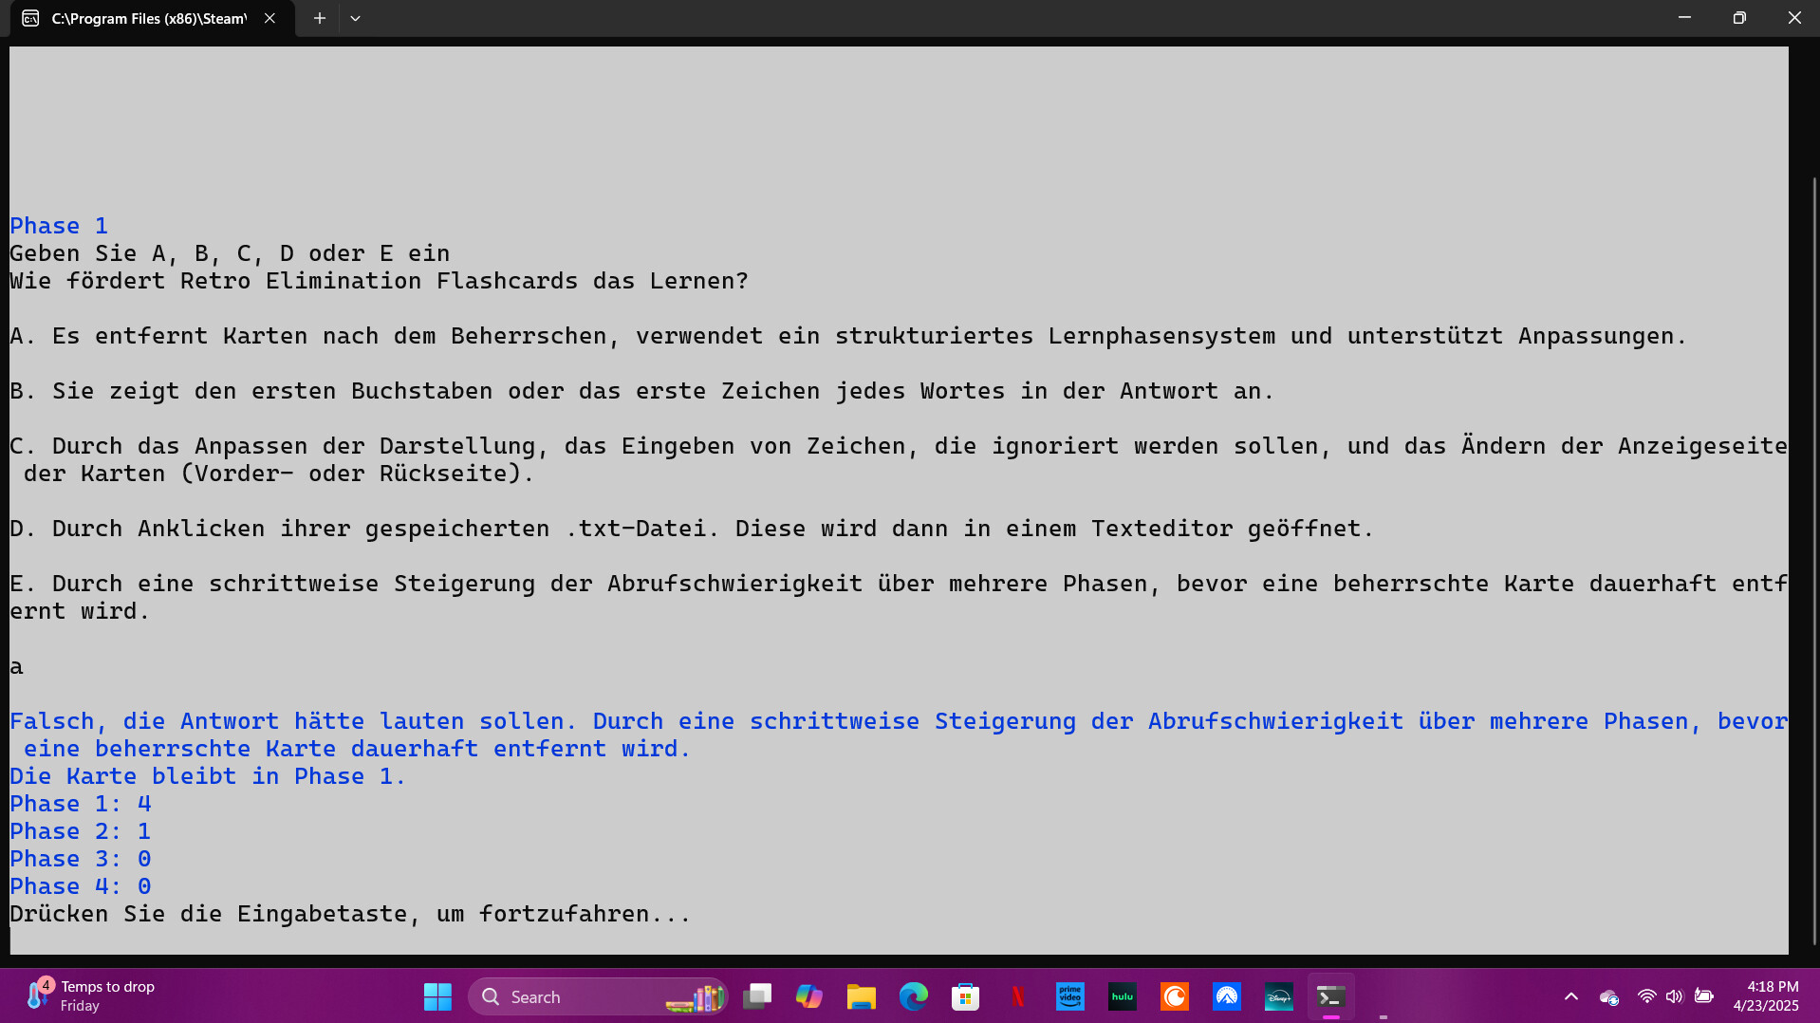Viewport: 1820px width, 1023px height.
Task: Launch Copilot from the taskbar
Action: click(x=809, y=996)
